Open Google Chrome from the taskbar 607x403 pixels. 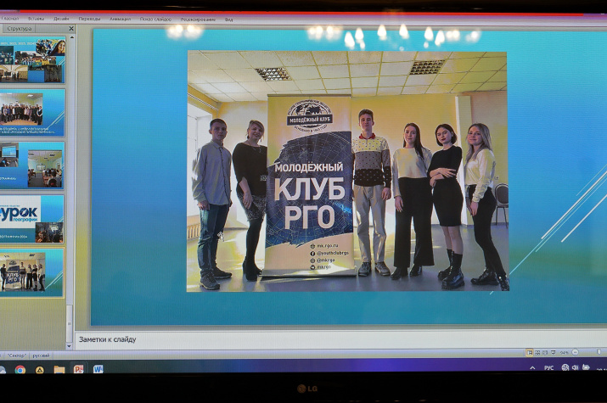(20, 370)
